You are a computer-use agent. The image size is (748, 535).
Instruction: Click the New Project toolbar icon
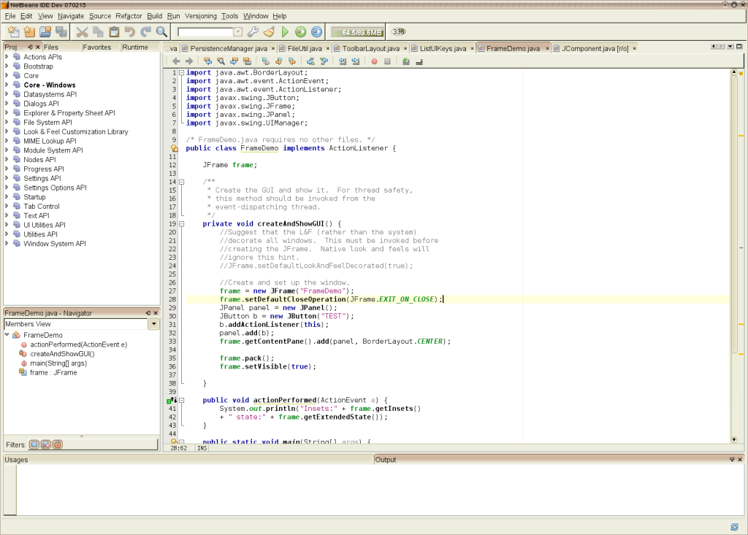[29, 32]
